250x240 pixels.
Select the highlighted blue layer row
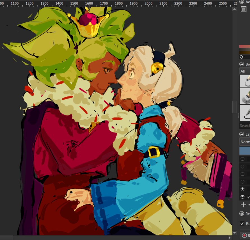click(245, 151)
